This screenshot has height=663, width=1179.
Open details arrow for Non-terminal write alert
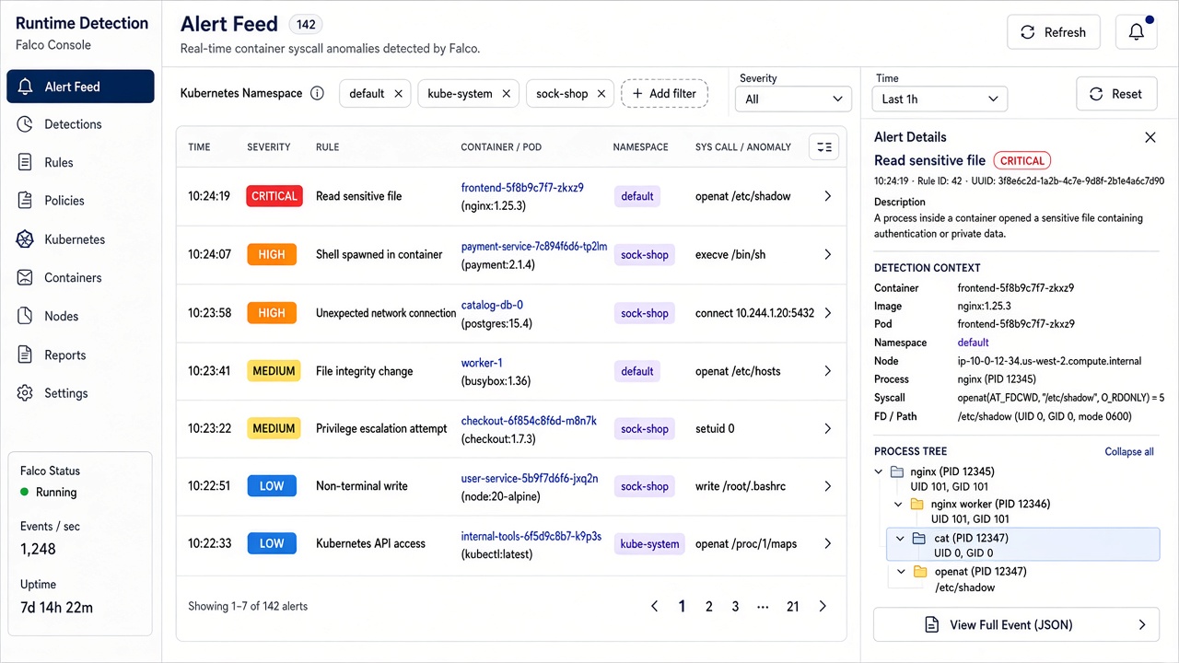point(827,486)
